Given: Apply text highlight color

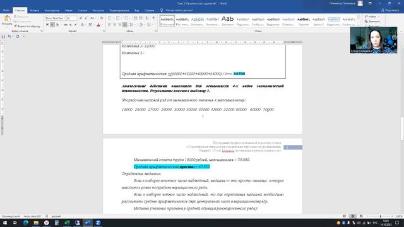Looking at the screenshot, I should coord(90,25).
